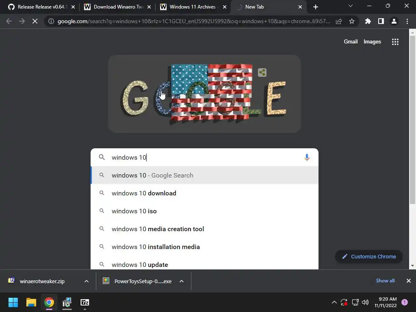Open the display/network tray icon
The width and height of the screenshot is (416, 312).
(x=355, y=302)
